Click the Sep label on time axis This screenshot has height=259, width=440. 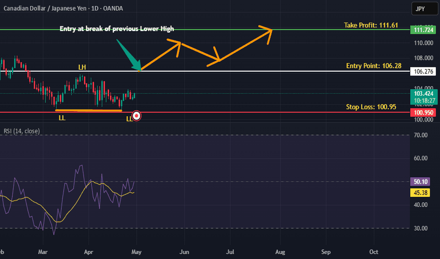pos(326,252)
